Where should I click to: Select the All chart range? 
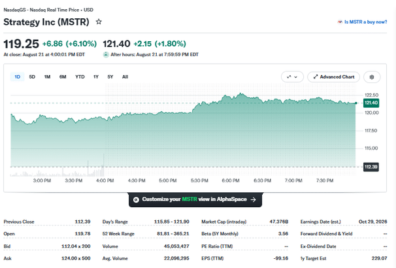pos(125,76)
